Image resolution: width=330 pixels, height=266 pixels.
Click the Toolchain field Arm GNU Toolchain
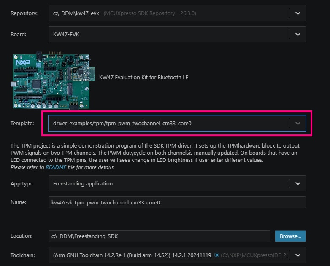point(177,255)
